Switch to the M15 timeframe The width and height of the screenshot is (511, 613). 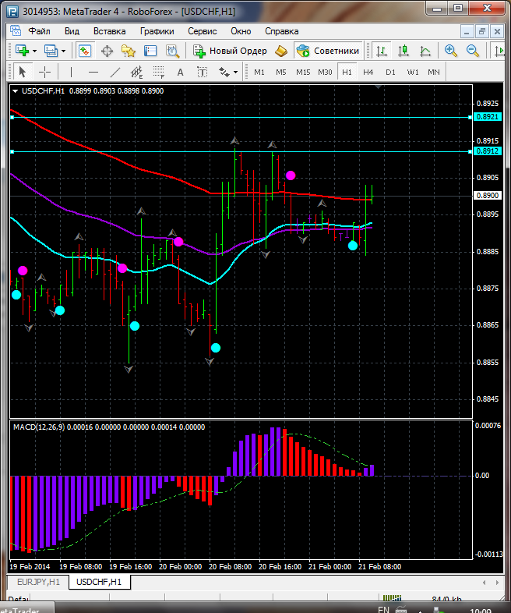coord(303,72)
